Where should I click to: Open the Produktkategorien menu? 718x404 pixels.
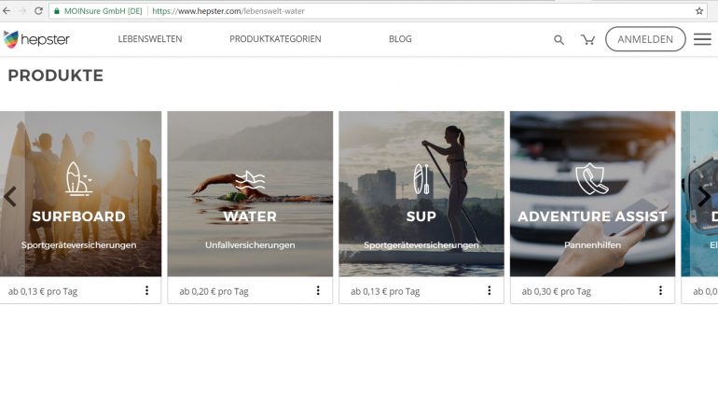pos(275,39)
